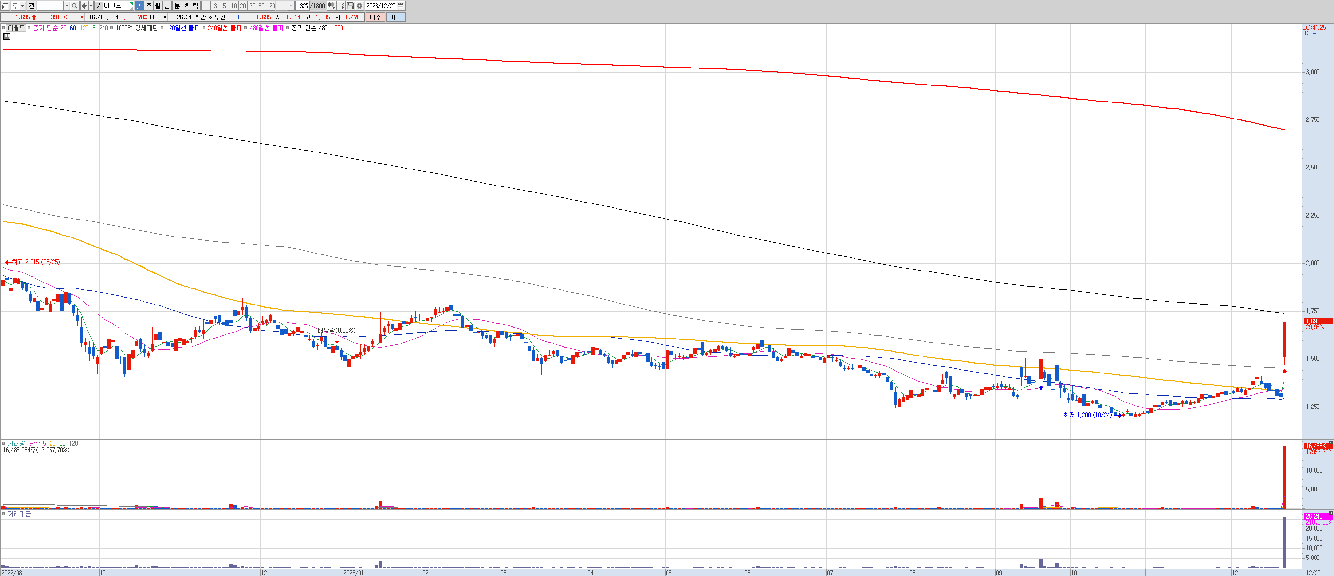Click the 이월드 stock name box

tap(114, 6)
